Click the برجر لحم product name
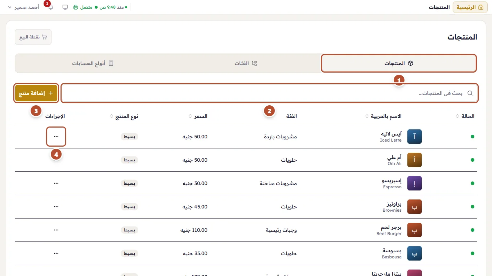 tap(392, 227)
